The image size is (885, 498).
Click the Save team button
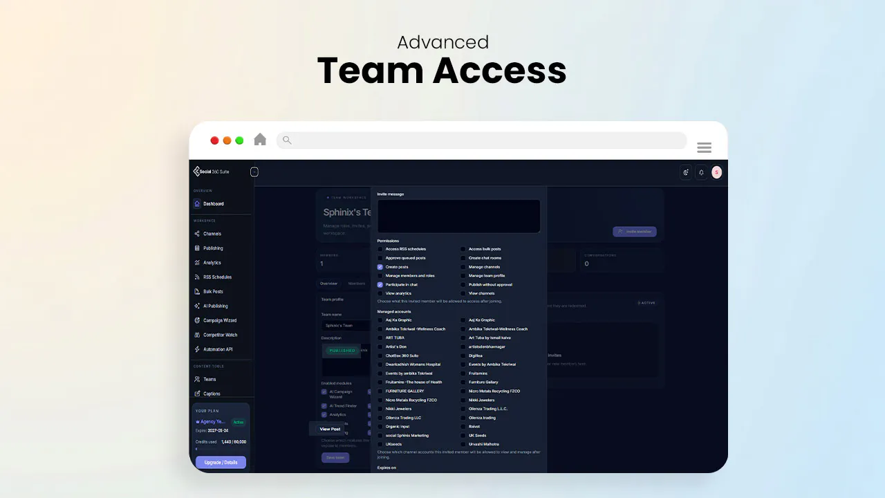coord(335,457)
